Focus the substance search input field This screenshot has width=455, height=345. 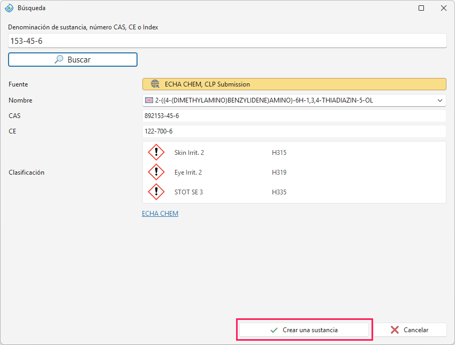tap(227, 41)
